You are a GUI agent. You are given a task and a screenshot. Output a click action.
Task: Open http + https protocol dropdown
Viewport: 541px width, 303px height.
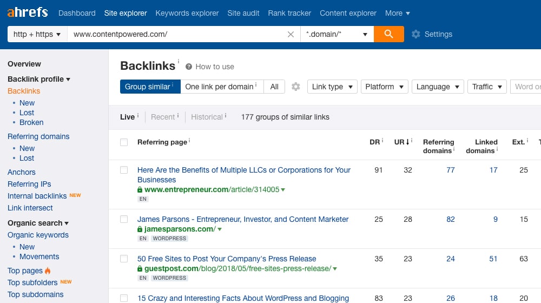pos(37,34)
